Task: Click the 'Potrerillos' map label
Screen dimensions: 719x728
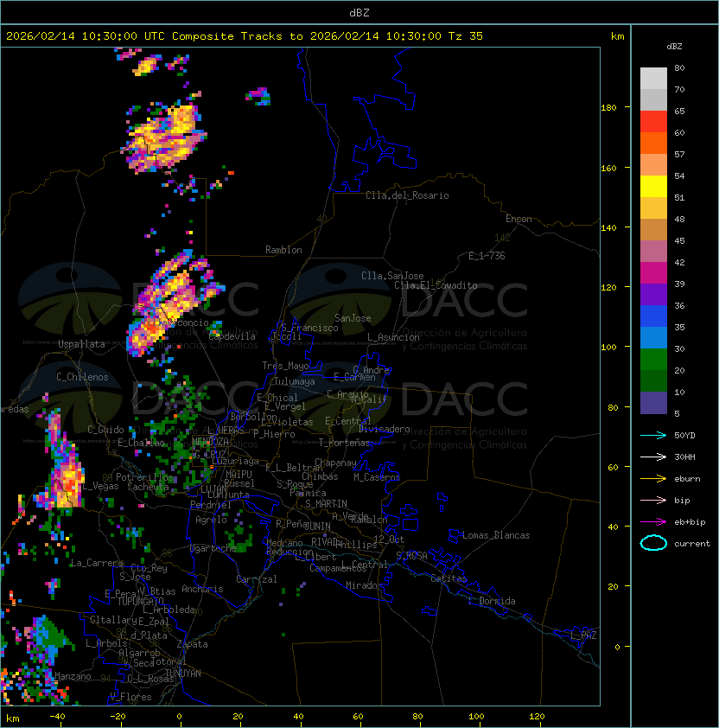Action: [144, 477]
